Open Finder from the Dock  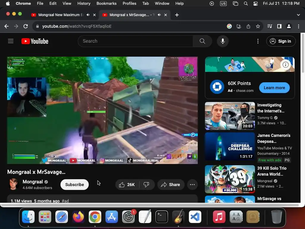[28, 216]
